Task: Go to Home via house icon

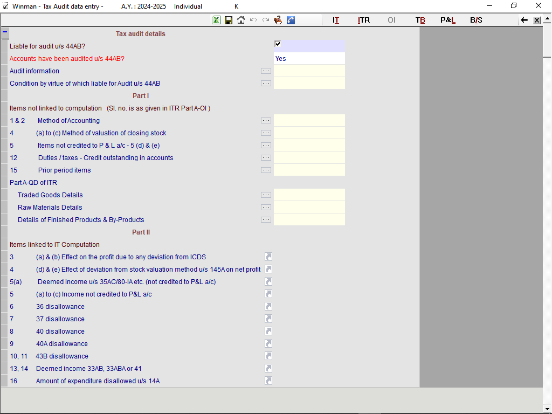Action: click(241, 20)
